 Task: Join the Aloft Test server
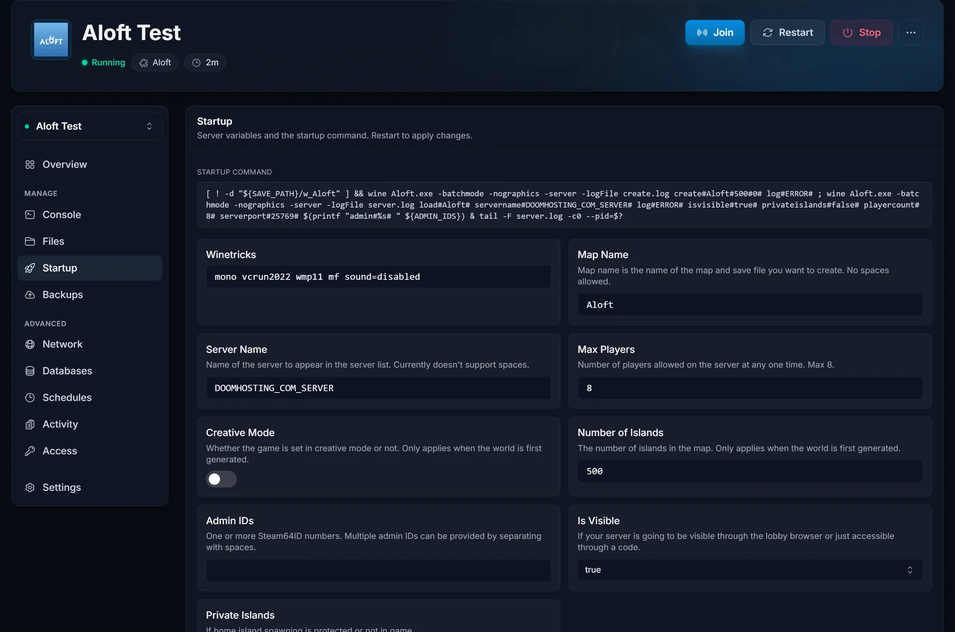714,33
